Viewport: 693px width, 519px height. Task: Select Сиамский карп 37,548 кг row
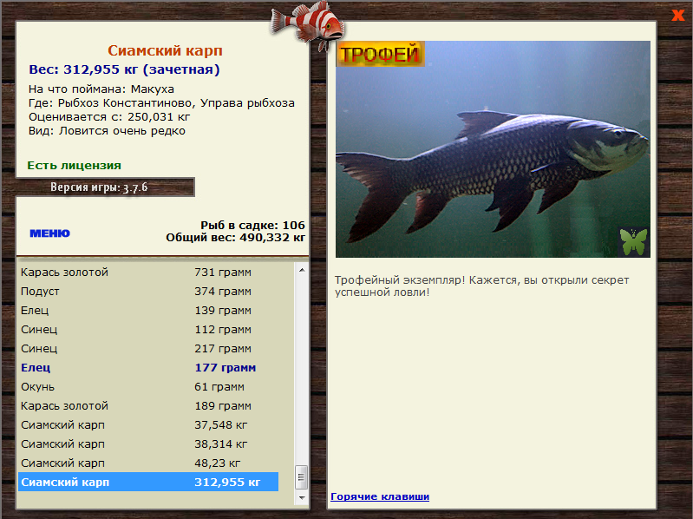pos(148,425)
